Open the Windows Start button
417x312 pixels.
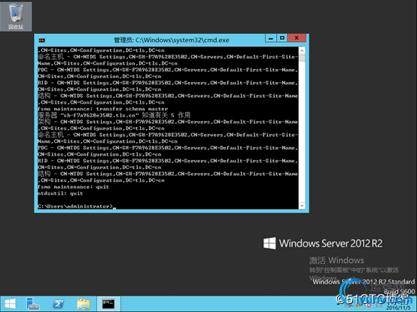10,304
